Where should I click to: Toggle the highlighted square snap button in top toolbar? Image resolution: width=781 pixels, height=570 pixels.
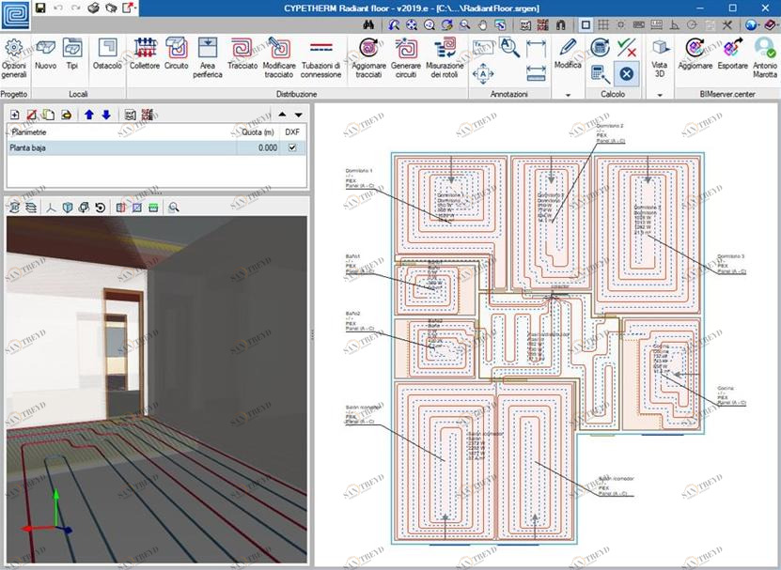tap(585, 24)
